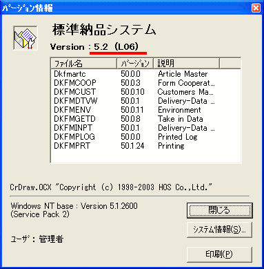Open システム情報(S)... button
The width and height of the screenshot is (264, 269).
[219, 230]
